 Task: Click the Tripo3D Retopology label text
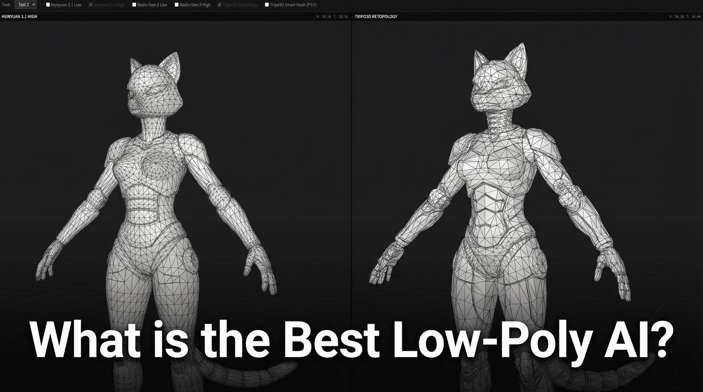click(x=240, y=4)
